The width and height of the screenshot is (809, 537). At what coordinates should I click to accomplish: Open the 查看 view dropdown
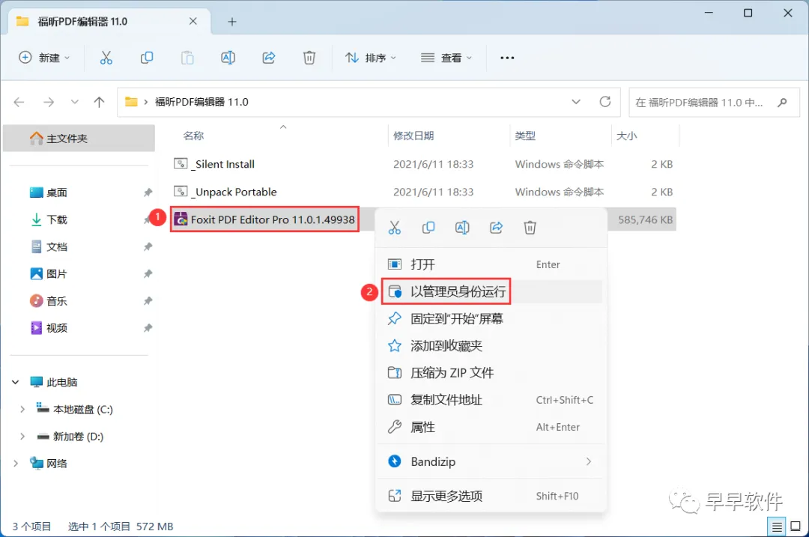point(446,58)
